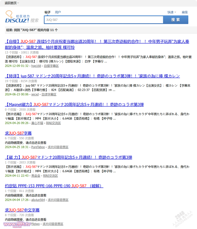Switch to the 帖子 search tab

click(47, 12)
